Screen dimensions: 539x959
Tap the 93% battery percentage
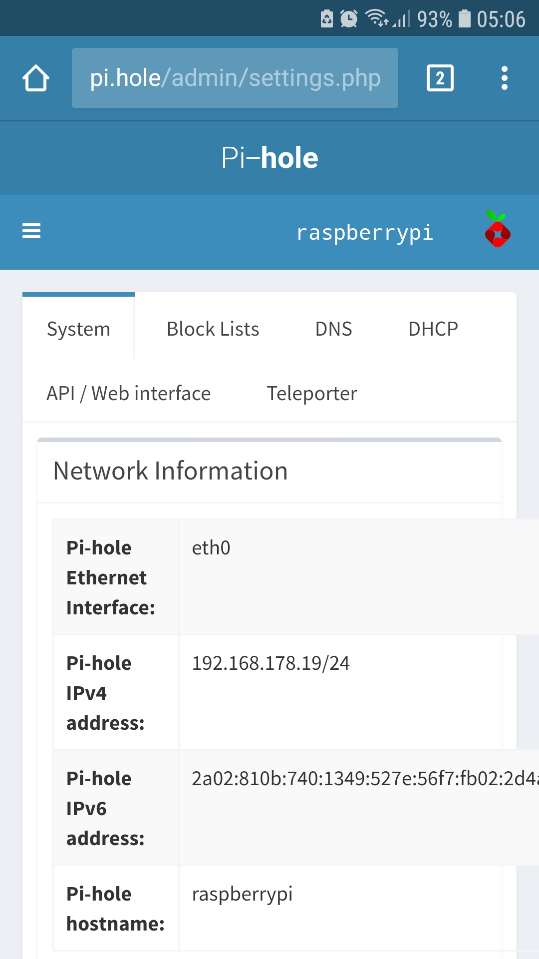[x=435, y=19]
